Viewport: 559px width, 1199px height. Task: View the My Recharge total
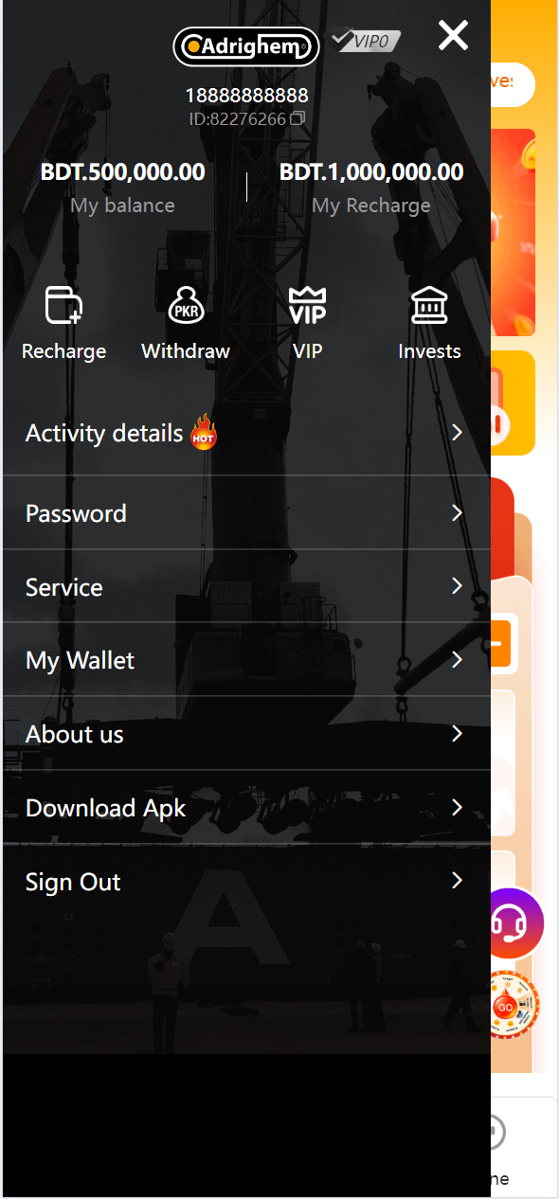371,172
